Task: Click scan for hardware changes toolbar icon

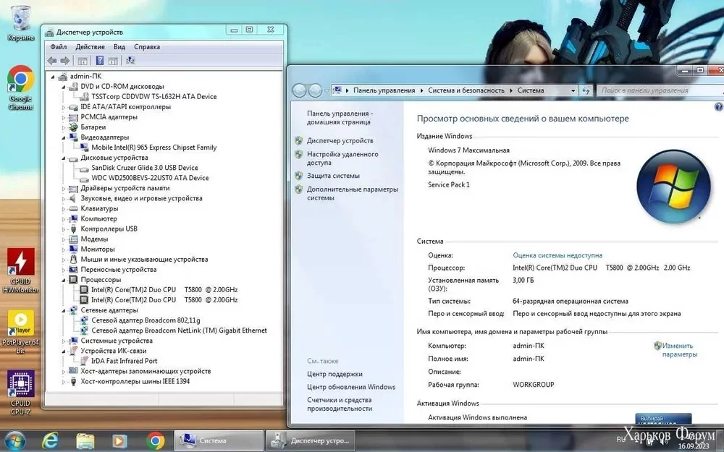Action: (130, 61)
